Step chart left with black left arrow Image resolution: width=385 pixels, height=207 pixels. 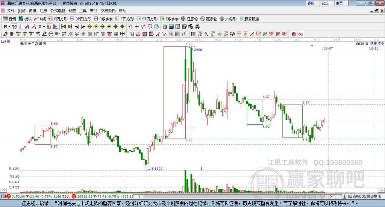tap(77, 27)
